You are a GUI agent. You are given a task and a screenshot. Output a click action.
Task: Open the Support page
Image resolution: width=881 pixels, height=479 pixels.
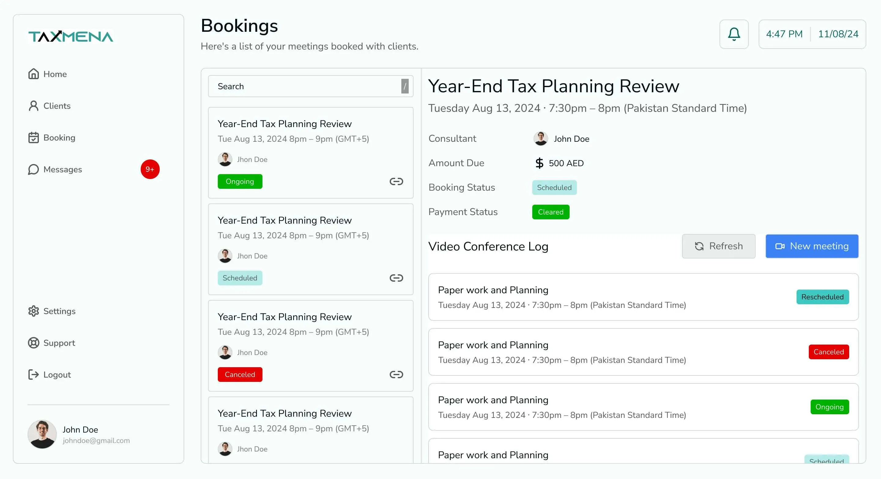[x=52, y=343]
